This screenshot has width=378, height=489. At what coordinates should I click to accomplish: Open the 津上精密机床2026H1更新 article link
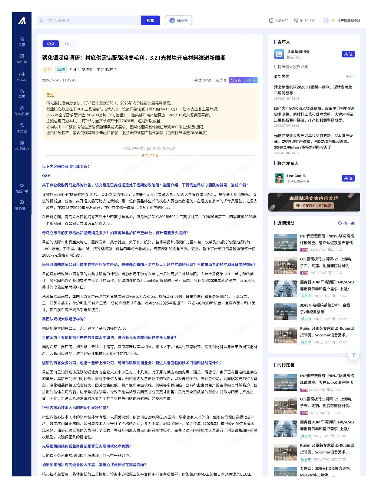pyautogui.click(x=313, y=90)
